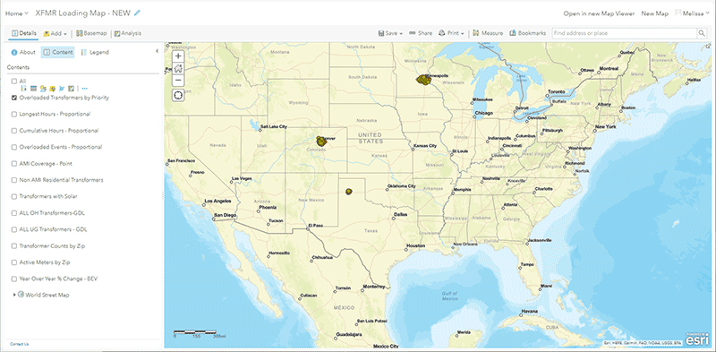Screen dimensions: 716x352
Task: Open the Save dropdown menu
Action: click(390, 33)
